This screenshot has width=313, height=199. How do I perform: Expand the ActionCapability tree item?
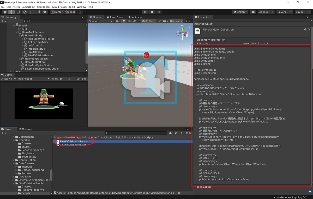tap(22, 42)
